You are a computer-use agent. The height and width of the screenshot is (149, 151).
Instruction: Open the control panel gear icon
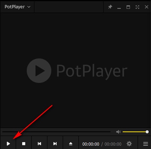(129, 144)
